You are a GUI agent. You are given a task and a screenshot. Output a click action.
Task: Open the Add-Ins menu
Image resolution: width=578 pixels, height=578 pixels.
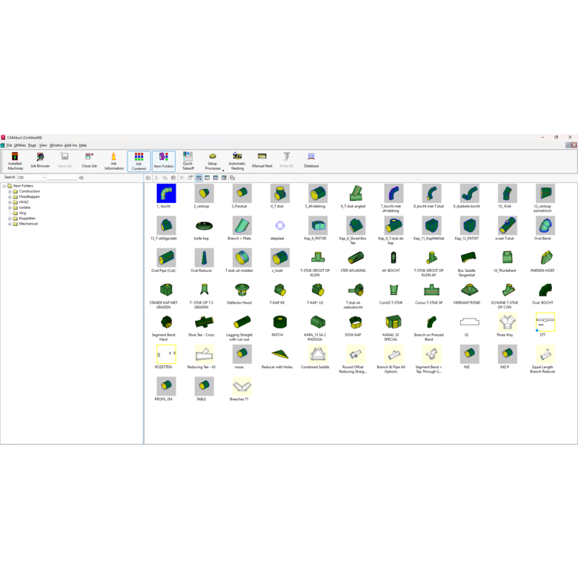tap(70, 145)
